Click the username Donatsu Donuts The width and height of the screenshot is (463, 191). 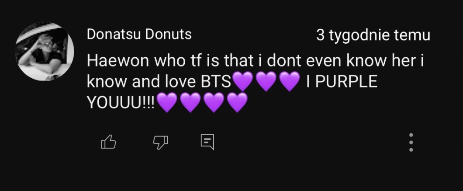click(x=139, y=35)
